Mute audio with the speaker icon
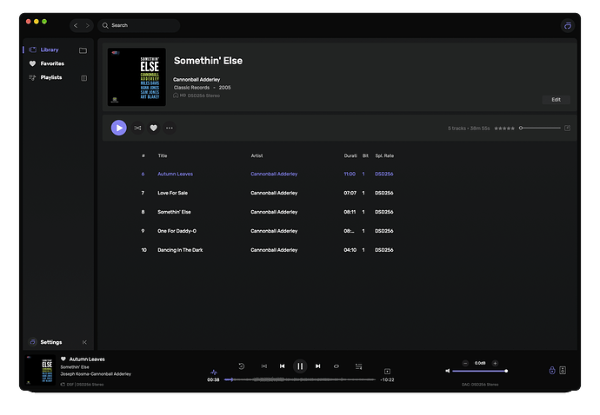 (447, 371)
